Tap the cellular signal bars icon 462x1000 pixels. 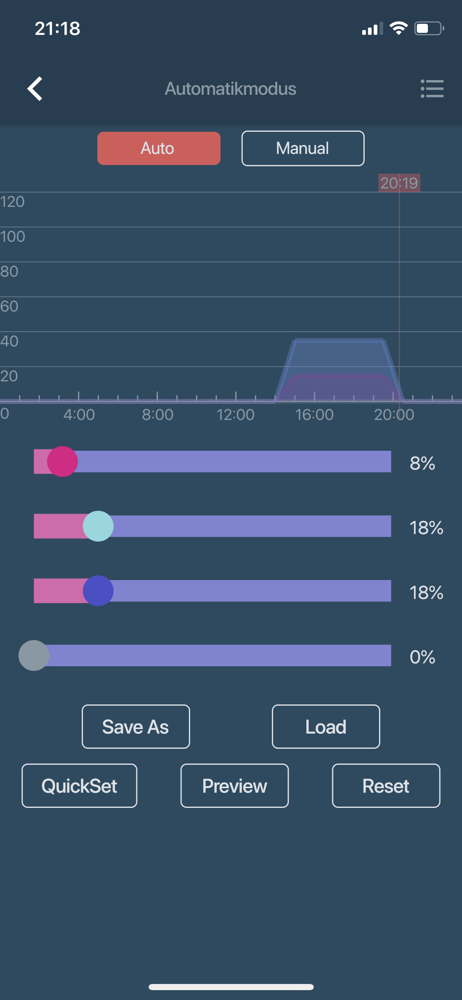(372, 29)
